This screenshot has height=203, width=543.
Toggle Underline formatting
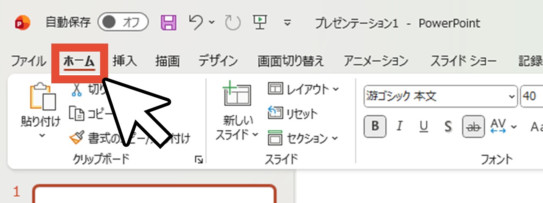pos(423,126)
